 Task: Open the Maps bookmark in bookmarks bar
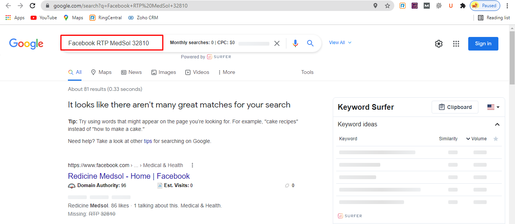coord(73,18)
